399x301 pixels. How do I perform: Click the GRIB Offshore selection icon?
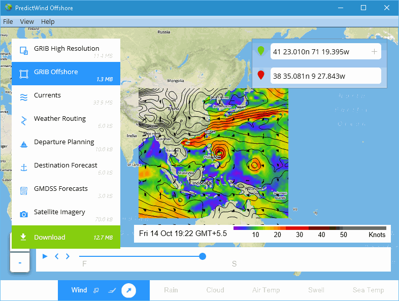tap(24, 74)
